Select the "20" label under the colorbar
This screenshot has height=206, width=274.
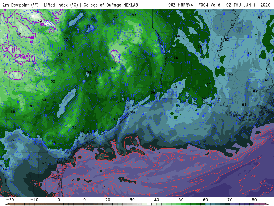(108, 200)
